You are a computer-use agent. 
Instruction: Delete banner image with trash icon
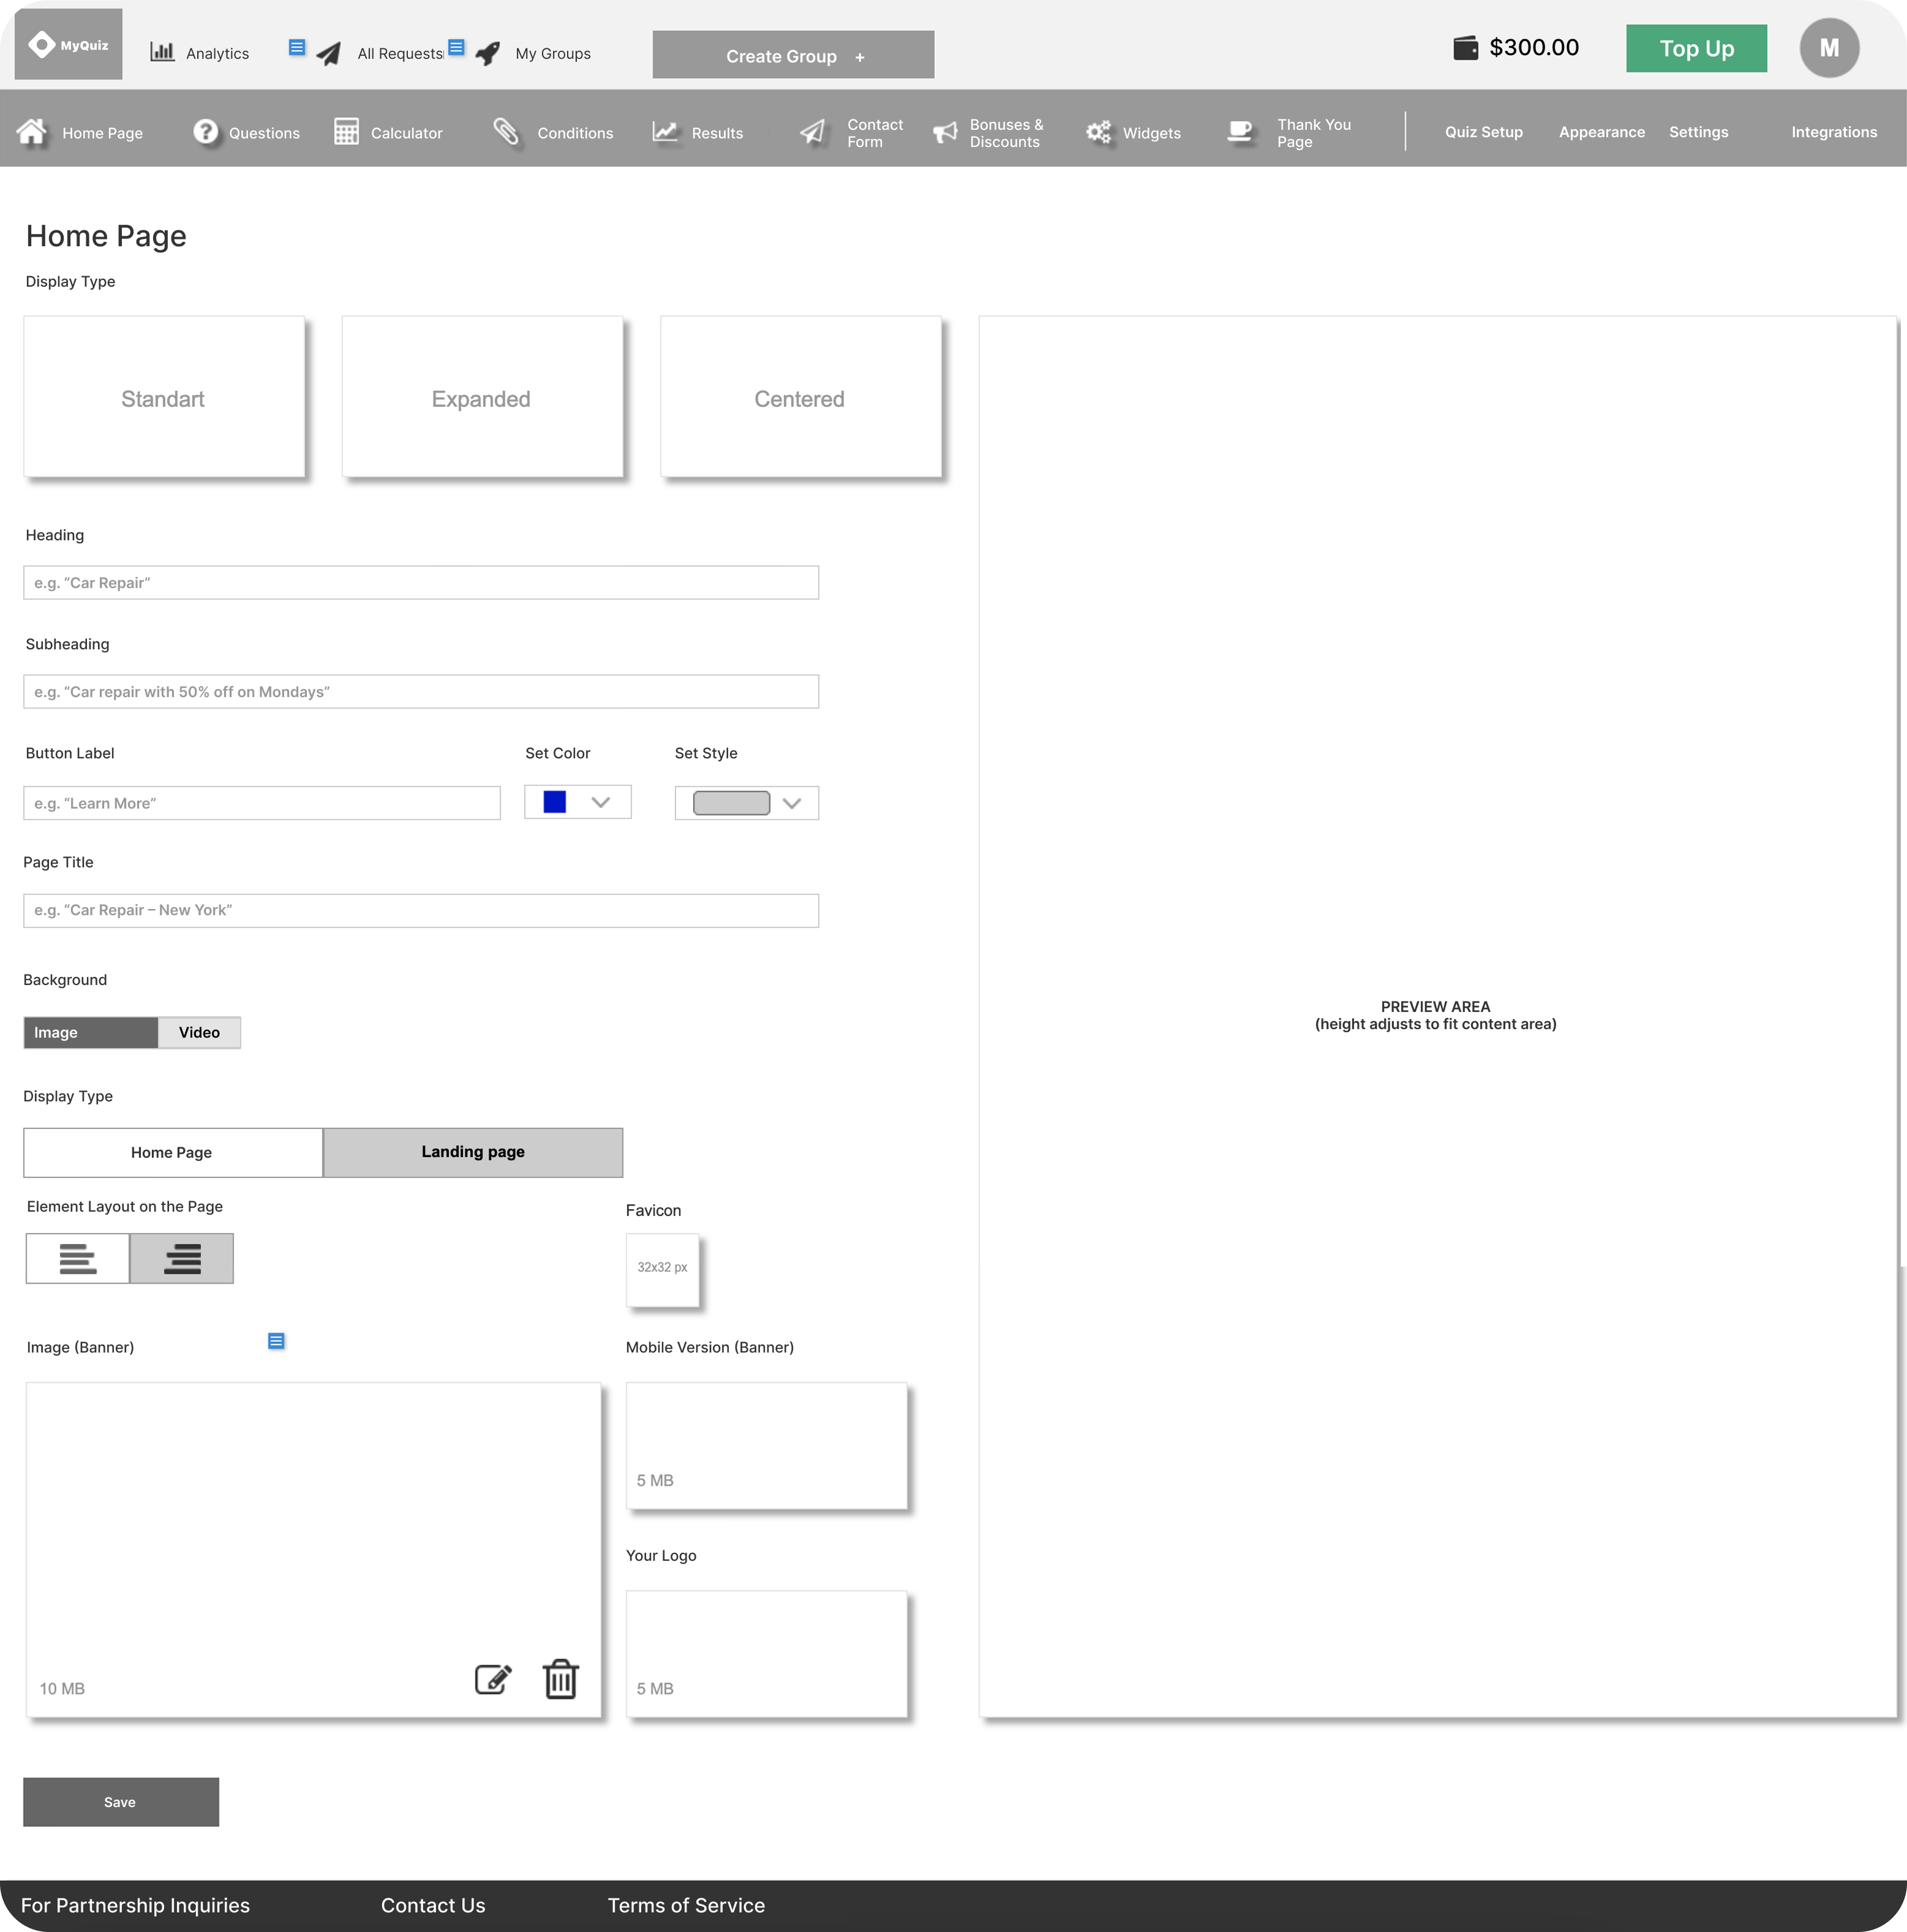560,1679
